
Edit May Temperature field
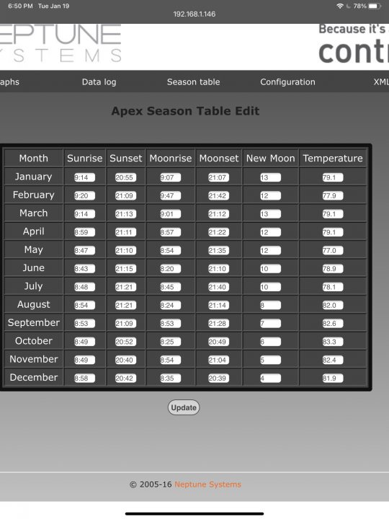pyautogui.click(x=333, y=250)
